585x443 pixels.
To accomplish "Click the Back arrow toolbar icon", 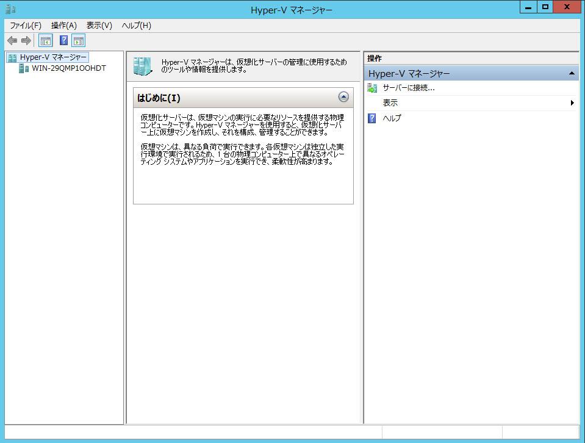I will 12,41.
